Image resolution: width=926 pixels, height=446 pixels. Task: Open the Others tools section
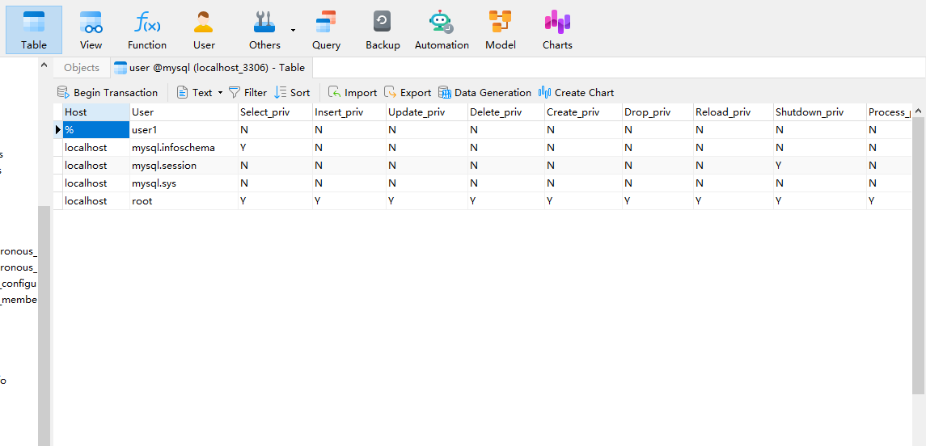(x=264, y=30)
